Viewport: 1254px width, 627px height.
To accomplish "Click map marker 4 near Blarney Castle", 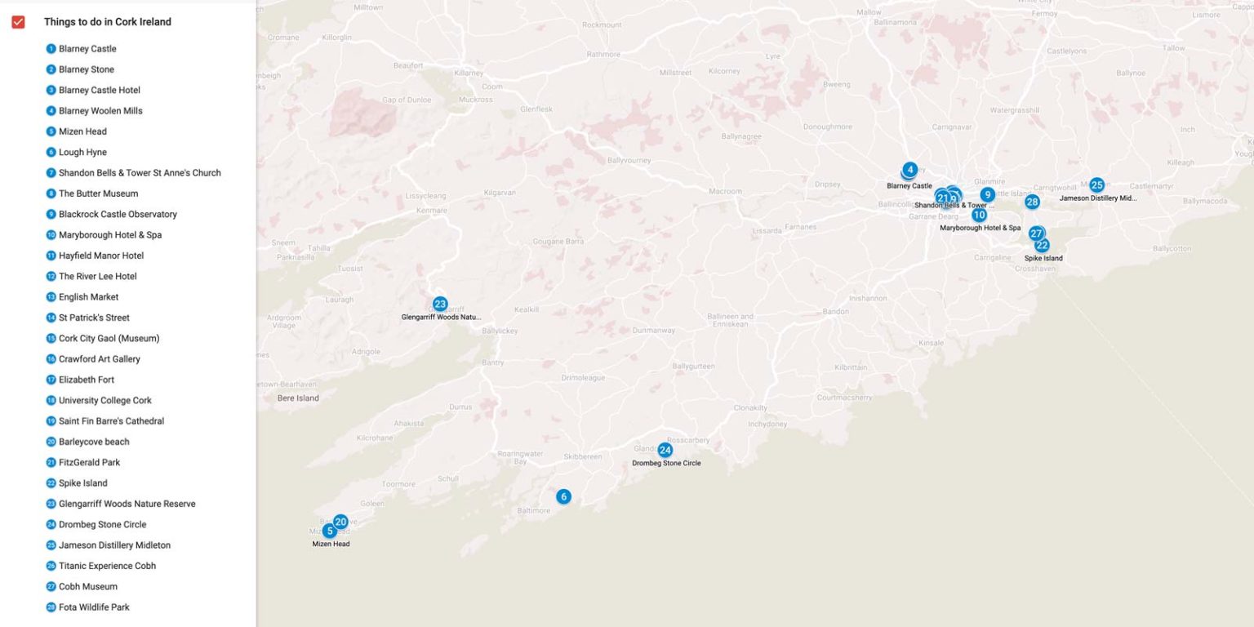I will (x=910, y=169).
